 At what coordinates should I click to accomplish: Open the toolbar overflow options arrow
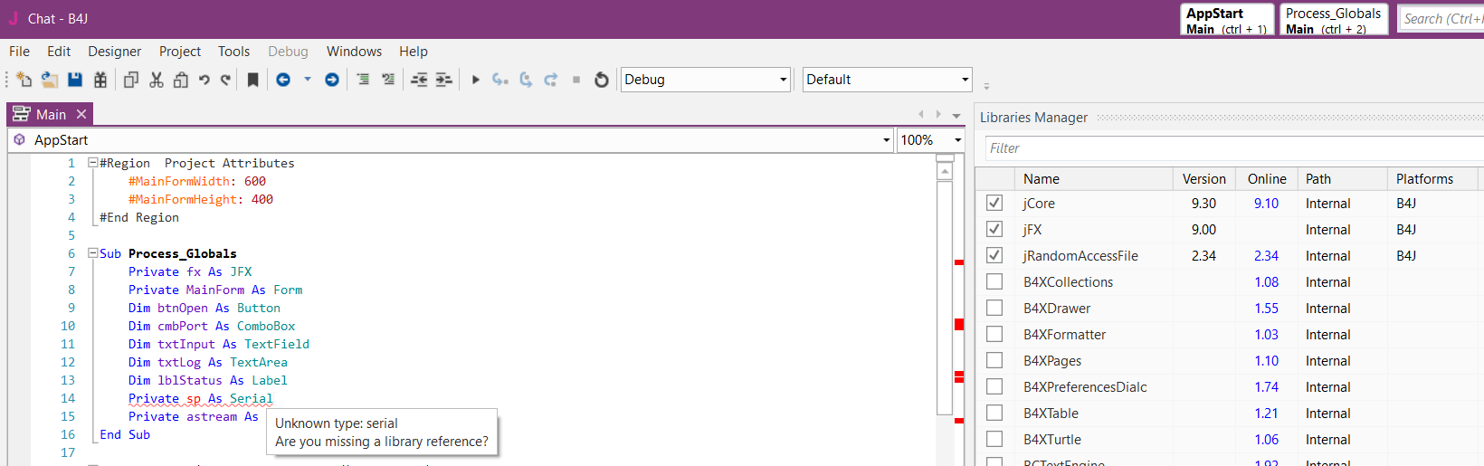986,87
